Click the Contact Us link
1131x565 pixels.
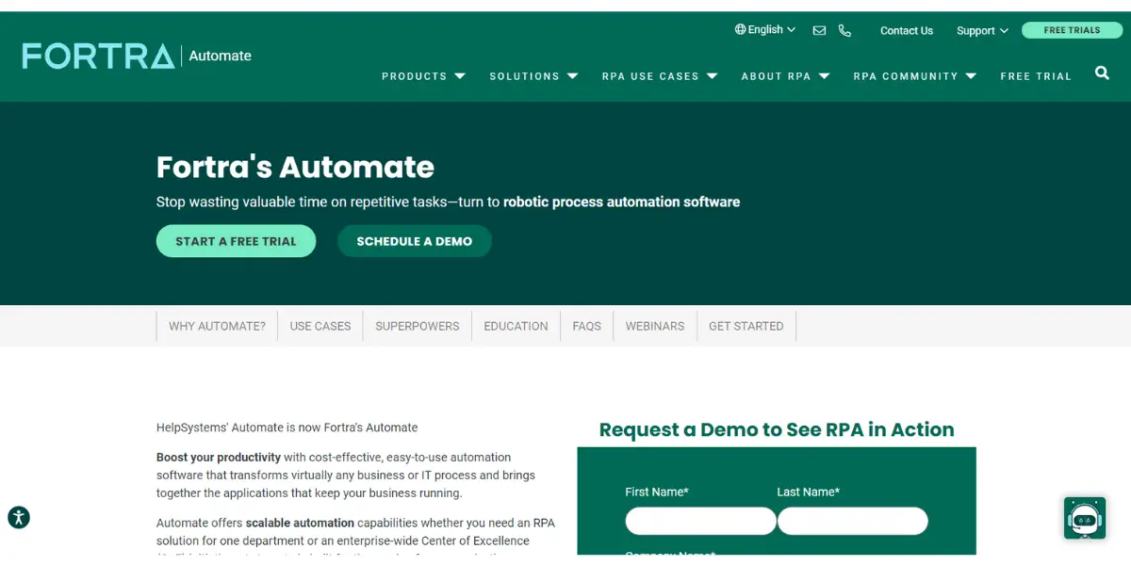tap(907, 31)
